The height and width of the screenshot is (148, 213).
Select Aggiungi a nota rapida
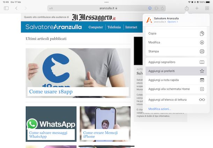[x=176, y=80]
